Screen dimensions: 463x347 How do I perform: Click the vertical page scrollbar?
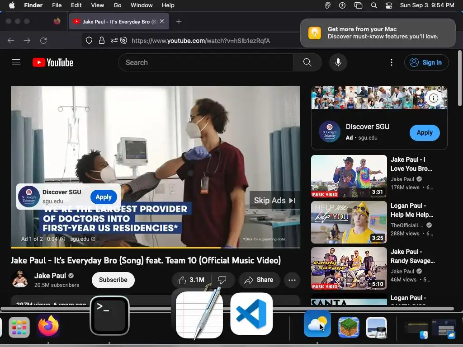click(x=459, y=78)
